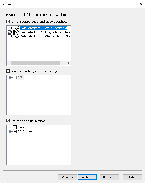Expand the Pläne tree node
145x183 pixels.
point(10,127)
